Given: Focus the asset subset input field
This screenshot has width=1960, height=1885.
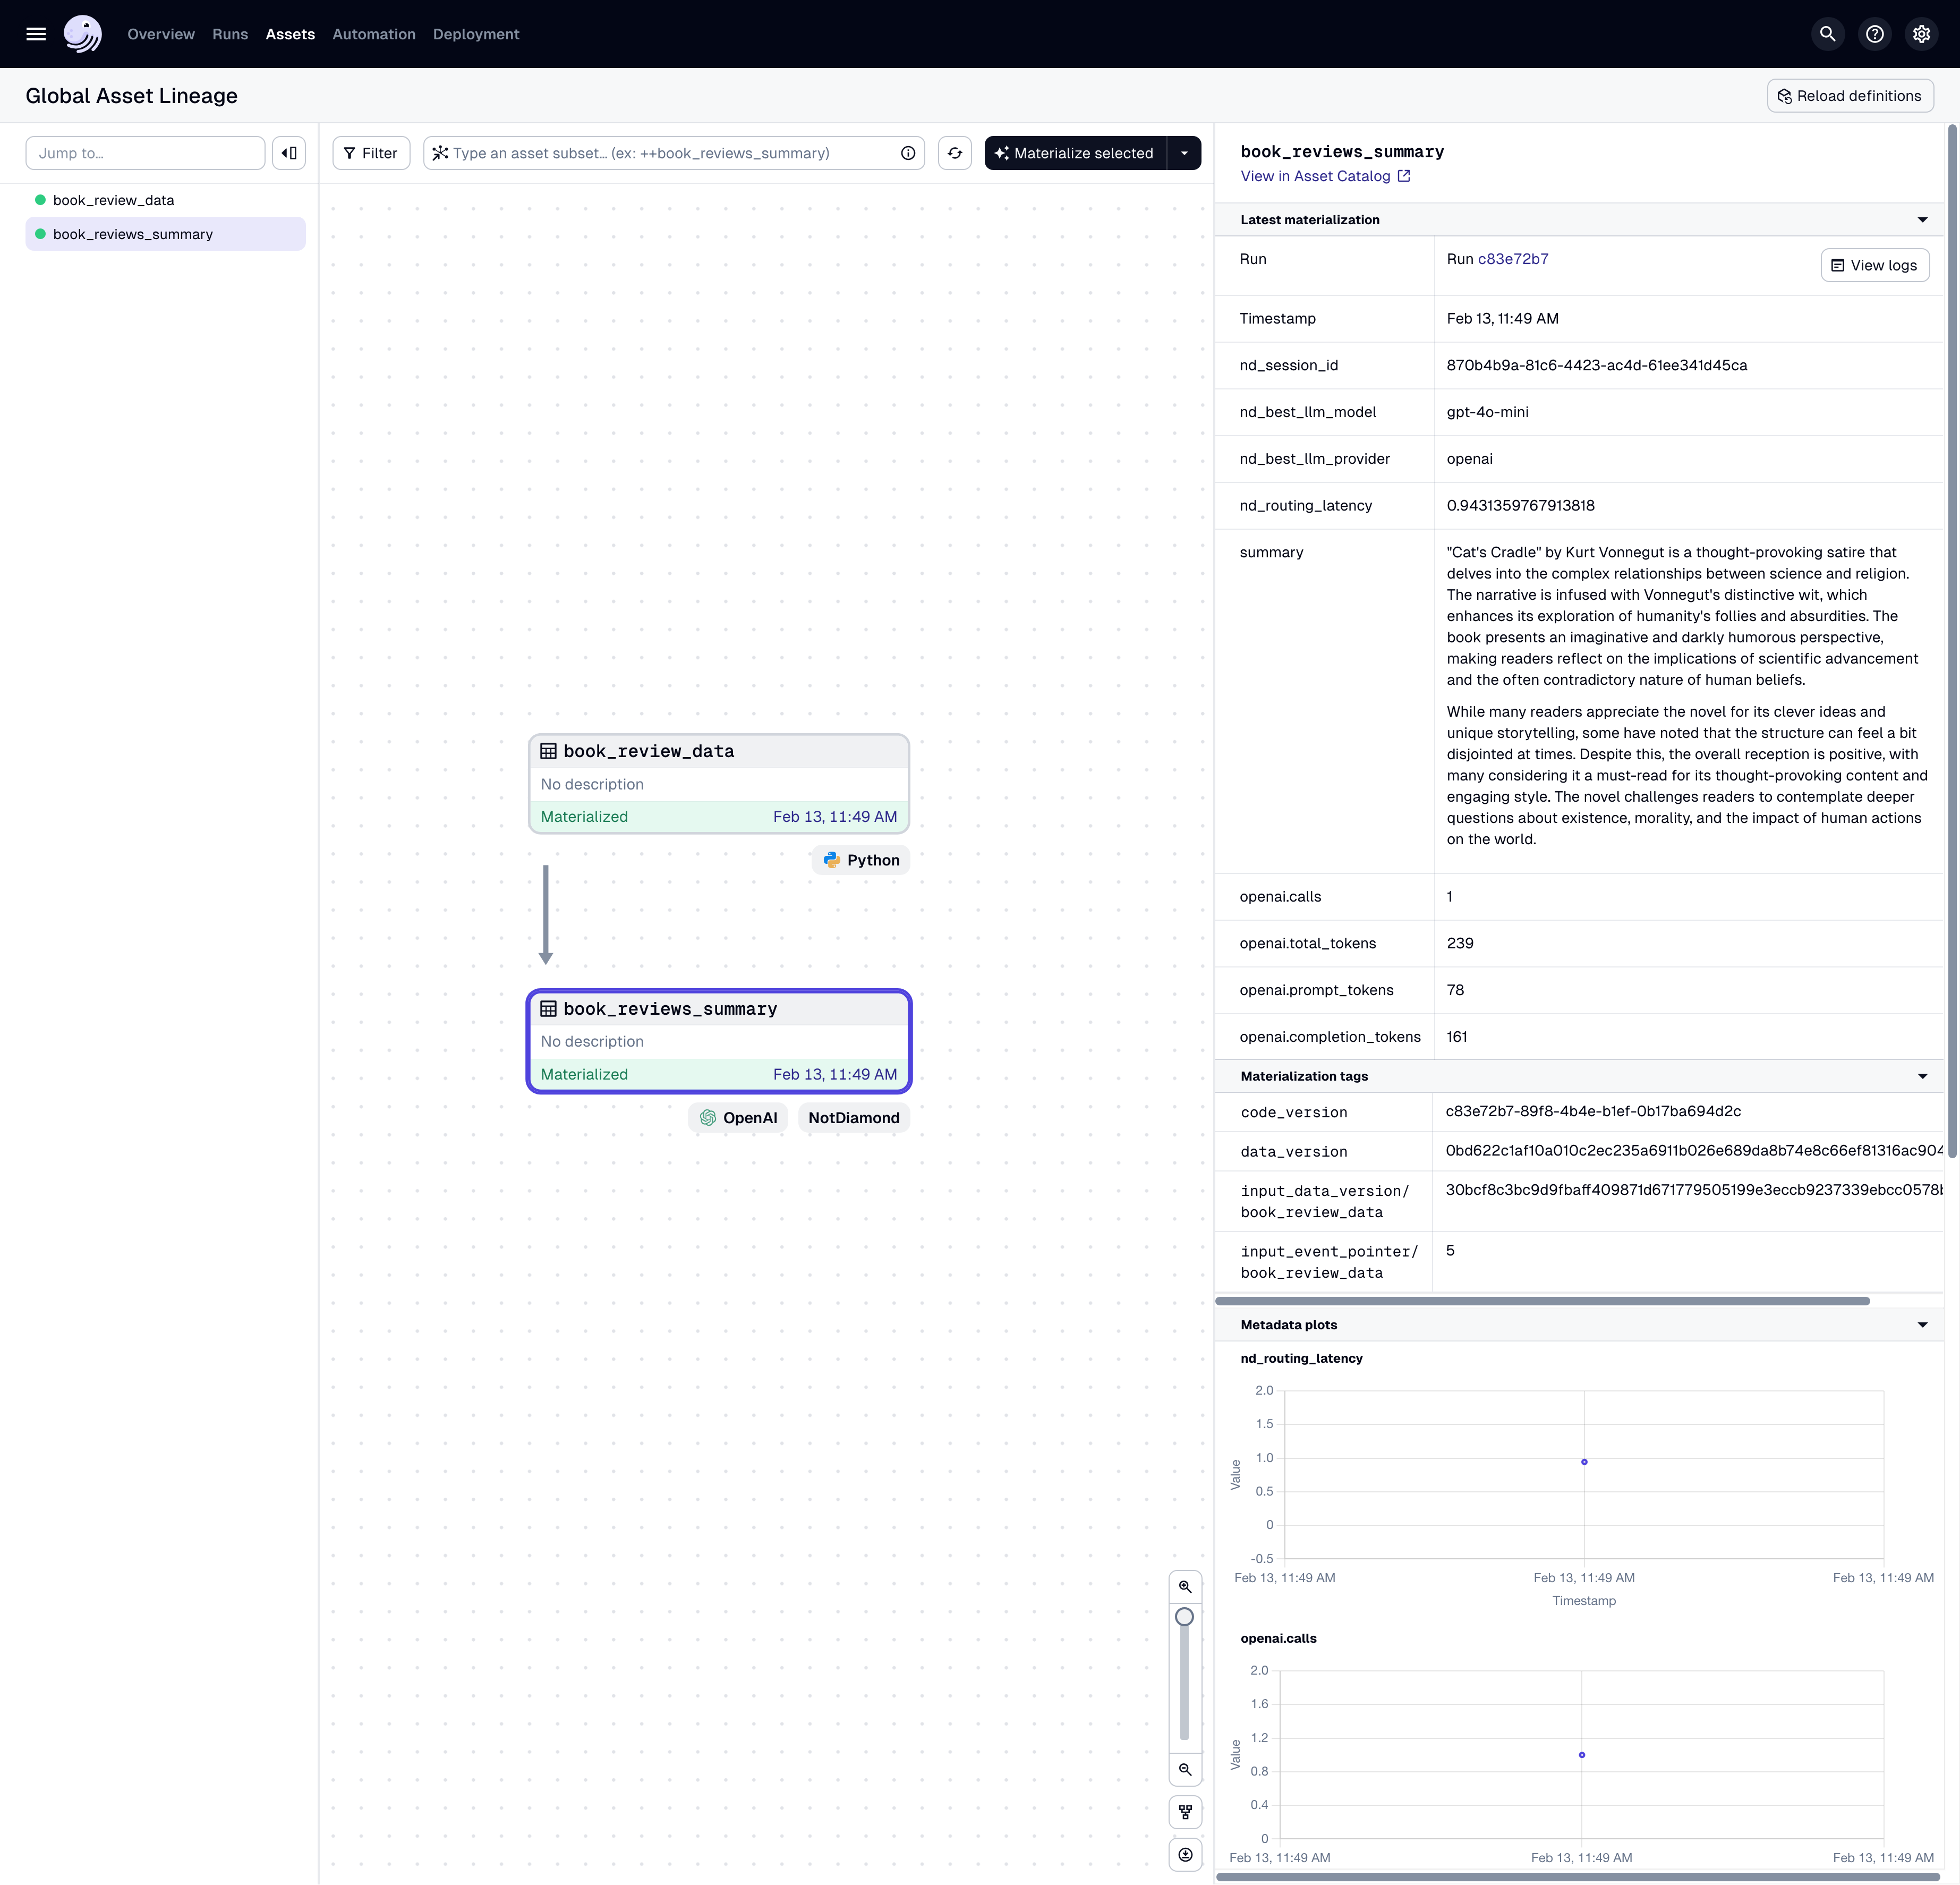Looking at the screenshot, I should [x=673, y=153].
